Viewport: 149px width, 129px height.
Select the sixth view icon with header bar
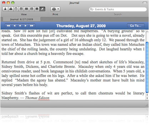pos(32,9)
